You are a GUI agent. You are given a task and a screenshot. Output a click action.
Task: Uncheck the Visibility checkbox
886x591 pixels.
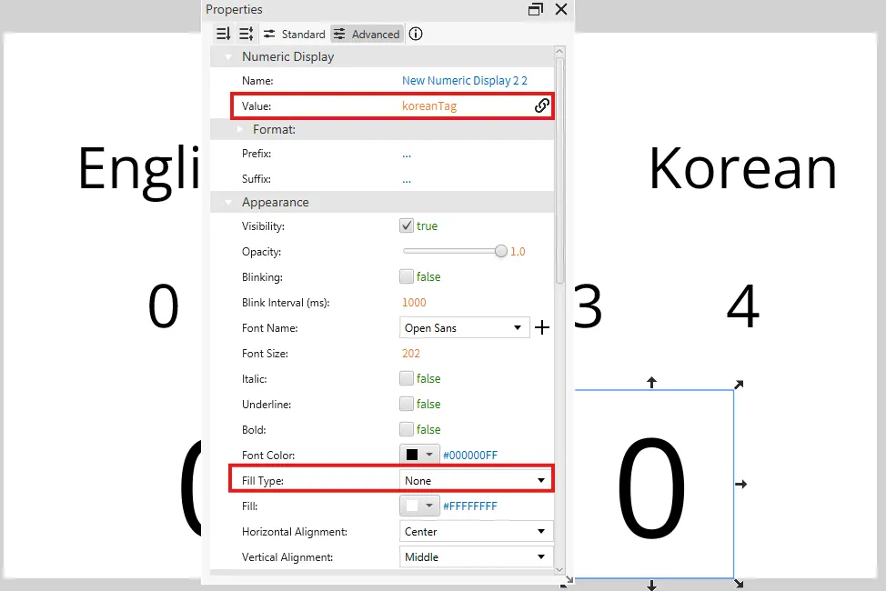[407, 225]
